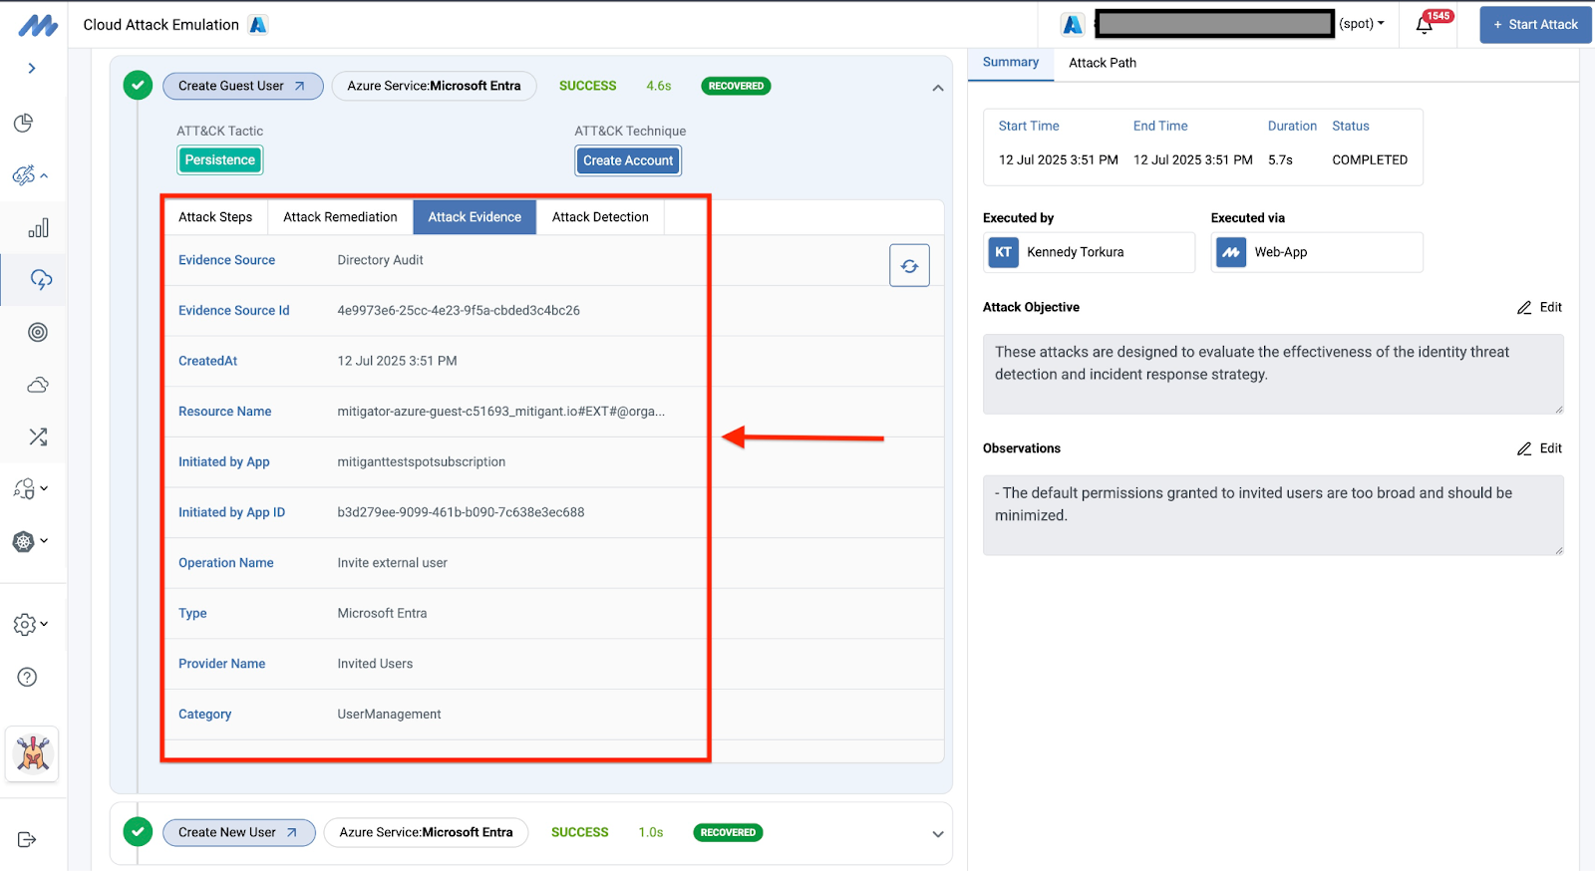
Task: Open the bar chart reports sidebar icon
Action: [x=38, y=228]
